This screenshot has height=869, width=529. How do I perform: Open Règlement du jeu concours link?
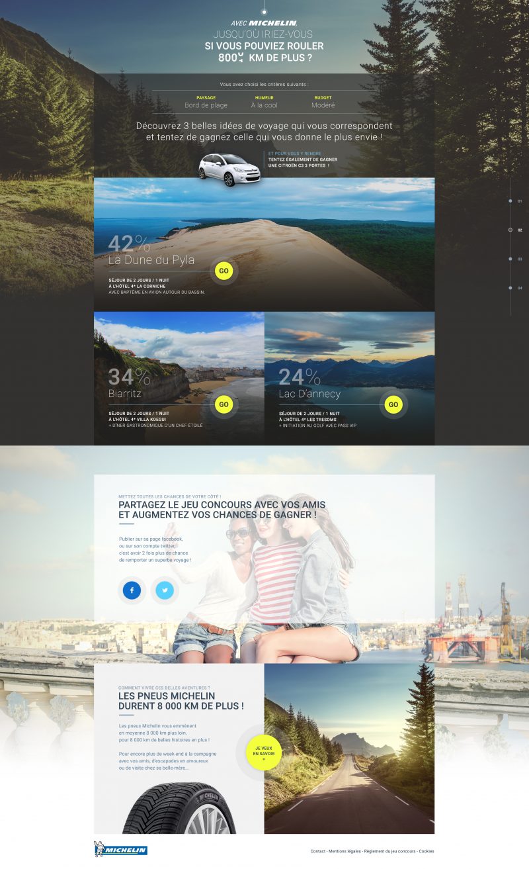(389, 851)
